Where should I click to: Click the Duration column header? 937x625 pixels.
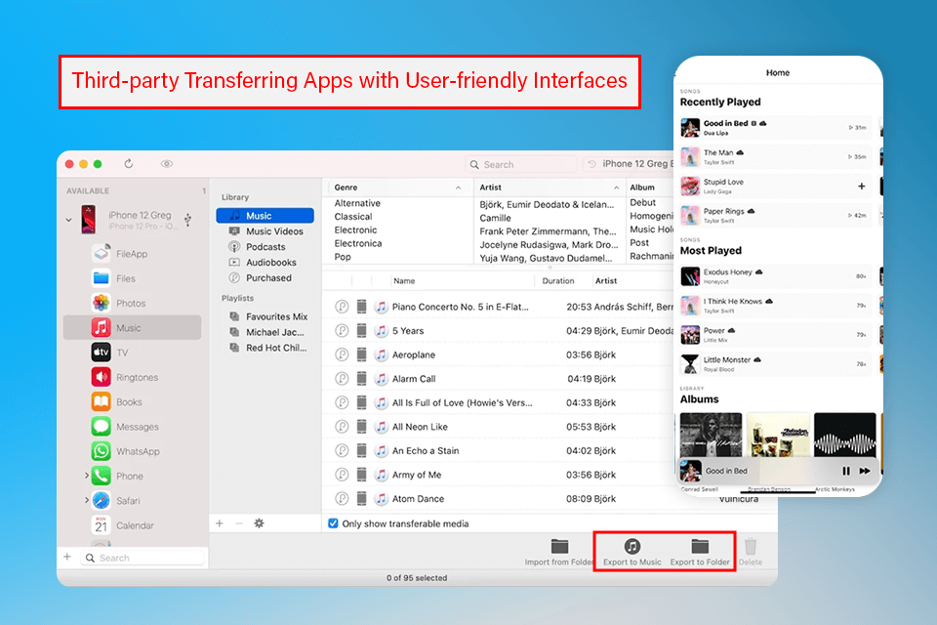coord(558,280)
